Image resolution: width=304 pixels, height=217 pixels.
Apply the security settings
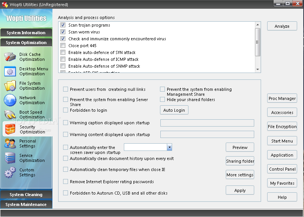(240, 190)
